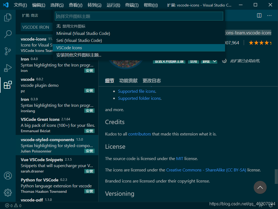This screenshot has height=209, width=278.
Task: Select Seti (Visual Studio Code) icon theme
Action: (139, 41)
